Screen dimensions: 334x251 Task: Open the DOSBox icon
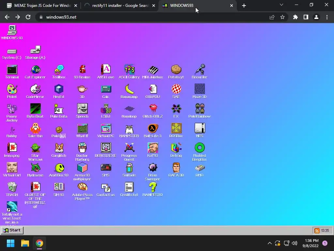[x=176, y=131]
